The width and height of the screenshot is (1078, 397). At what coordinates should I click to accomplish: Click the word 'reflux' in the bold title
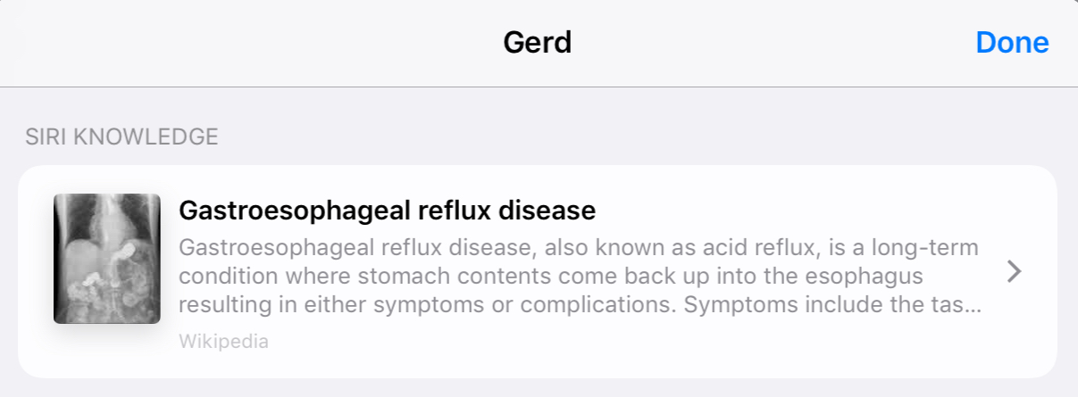click(455, 211)
